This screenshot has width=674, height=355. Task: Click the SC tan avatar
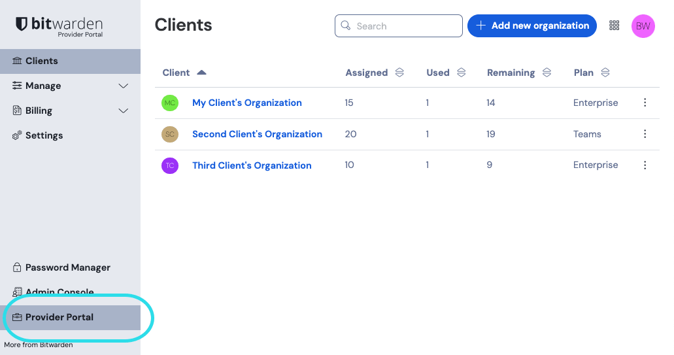(170, 134)
